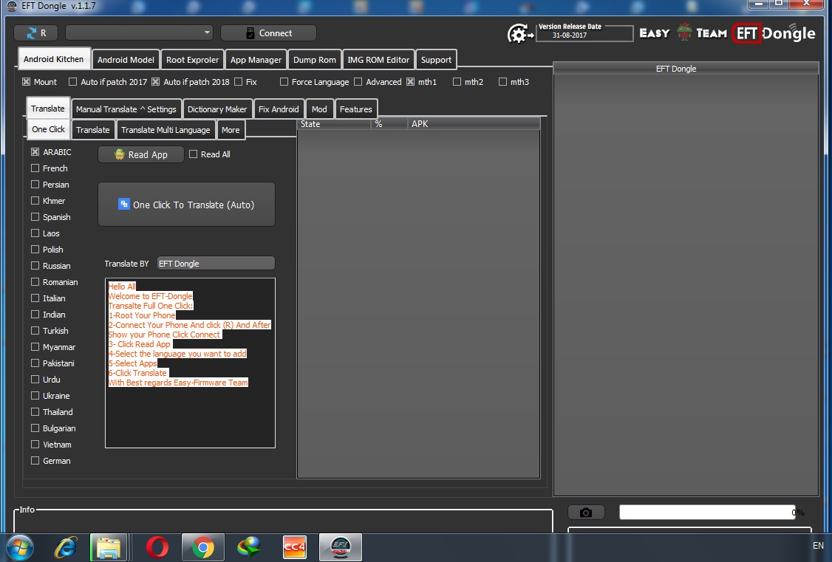
Task: Switch to the Fix Android tab
Action: pyautogui.click(x=279, y=109)
